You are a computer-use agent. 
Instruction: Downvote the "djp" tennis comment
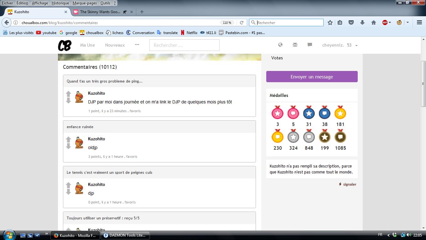69,192
